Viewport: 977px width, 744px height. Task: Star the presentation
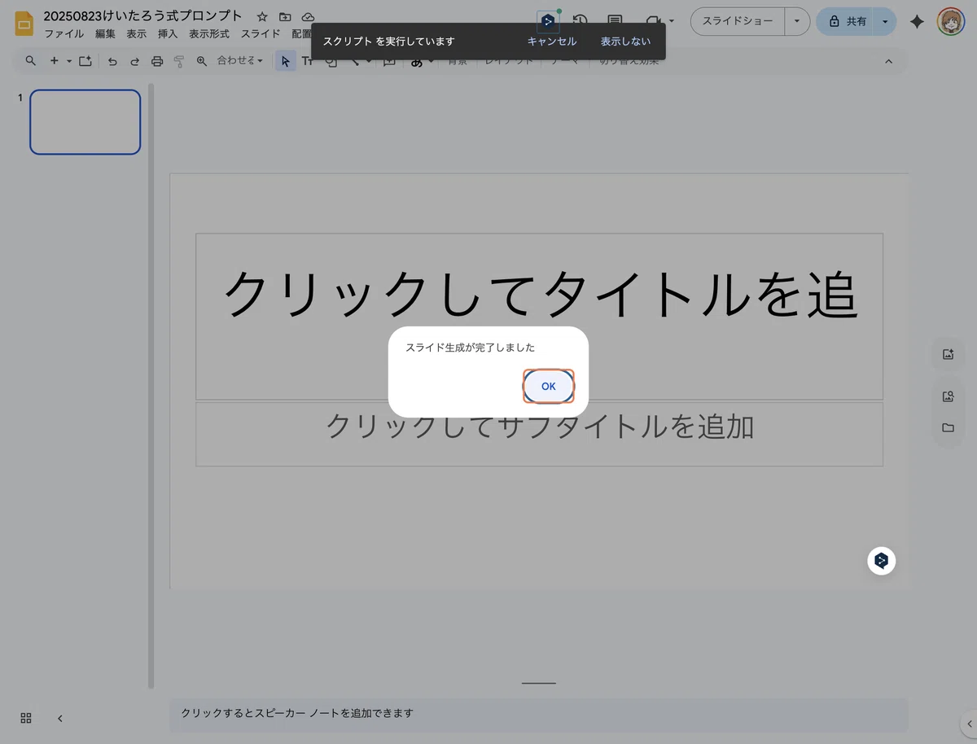(261, 16)
